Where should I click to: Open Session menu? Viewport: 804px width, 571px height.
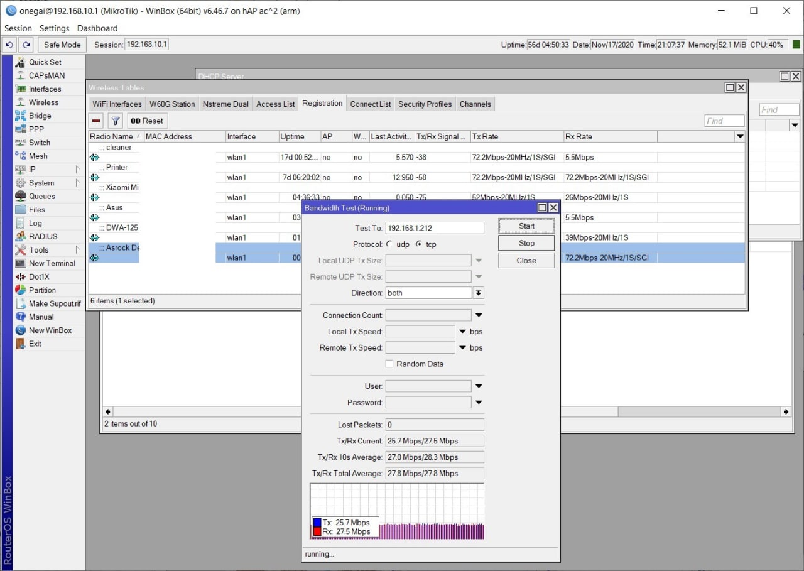tap(18, 28)
